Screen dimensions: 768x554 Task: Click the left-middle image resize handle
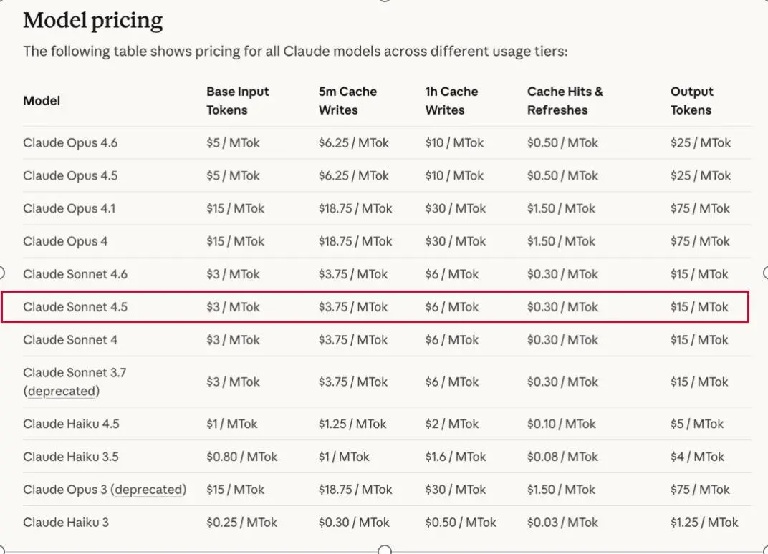pos(1,272)
